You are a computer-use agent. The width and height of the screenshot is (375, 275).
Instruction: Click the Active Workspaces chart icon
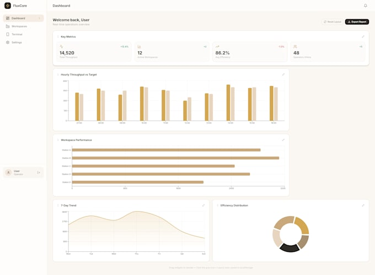(140, 47)
